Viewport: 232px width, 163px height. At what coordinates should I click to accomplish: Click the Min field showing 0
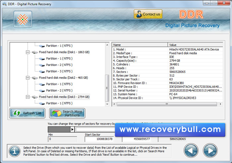[x=62, y=139]
